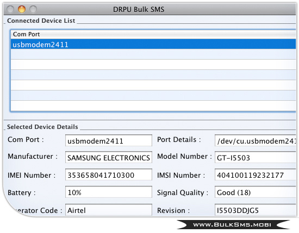Screen dimensions: 299x233
Task: Click the IMSI Number field
Action: point(256,174)
